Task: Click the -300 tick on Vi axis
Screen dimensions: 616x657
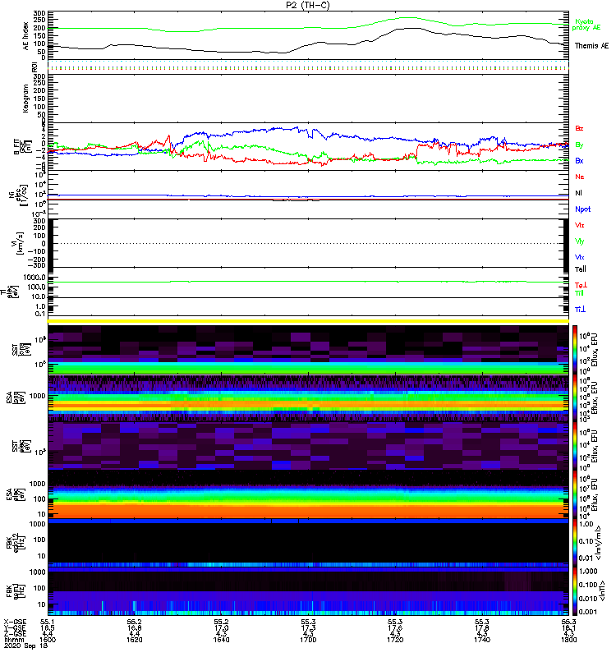Action: coord(37,265)
